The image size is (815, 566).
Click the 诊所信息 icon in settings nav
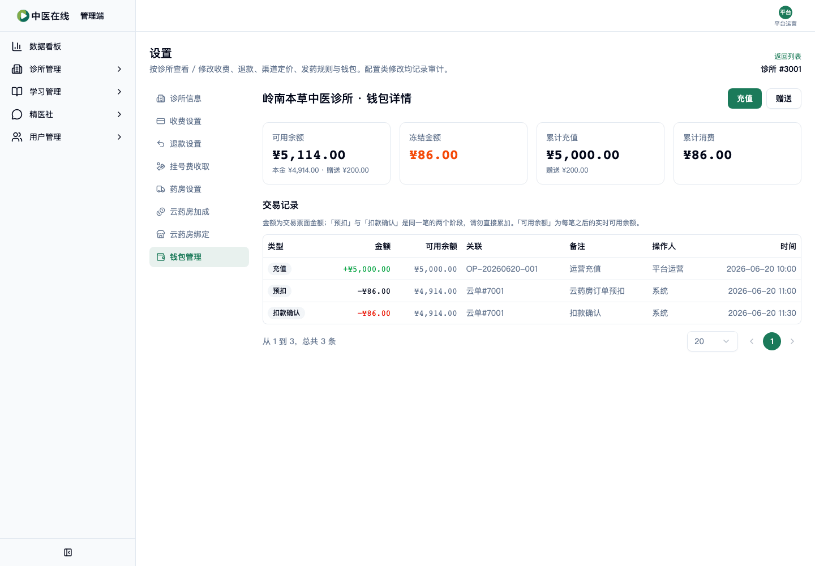click(x=161, y=98)
